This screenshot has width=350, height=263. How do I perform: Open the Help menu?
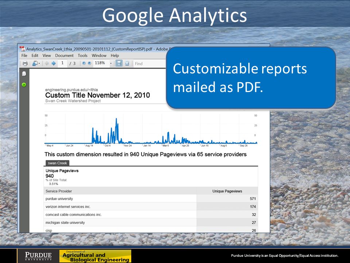coord(115,56)
